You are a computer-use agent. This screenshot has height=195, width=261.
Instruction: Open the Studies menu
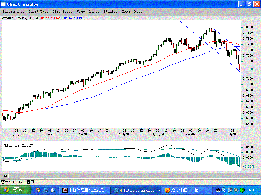click(111, 12)
